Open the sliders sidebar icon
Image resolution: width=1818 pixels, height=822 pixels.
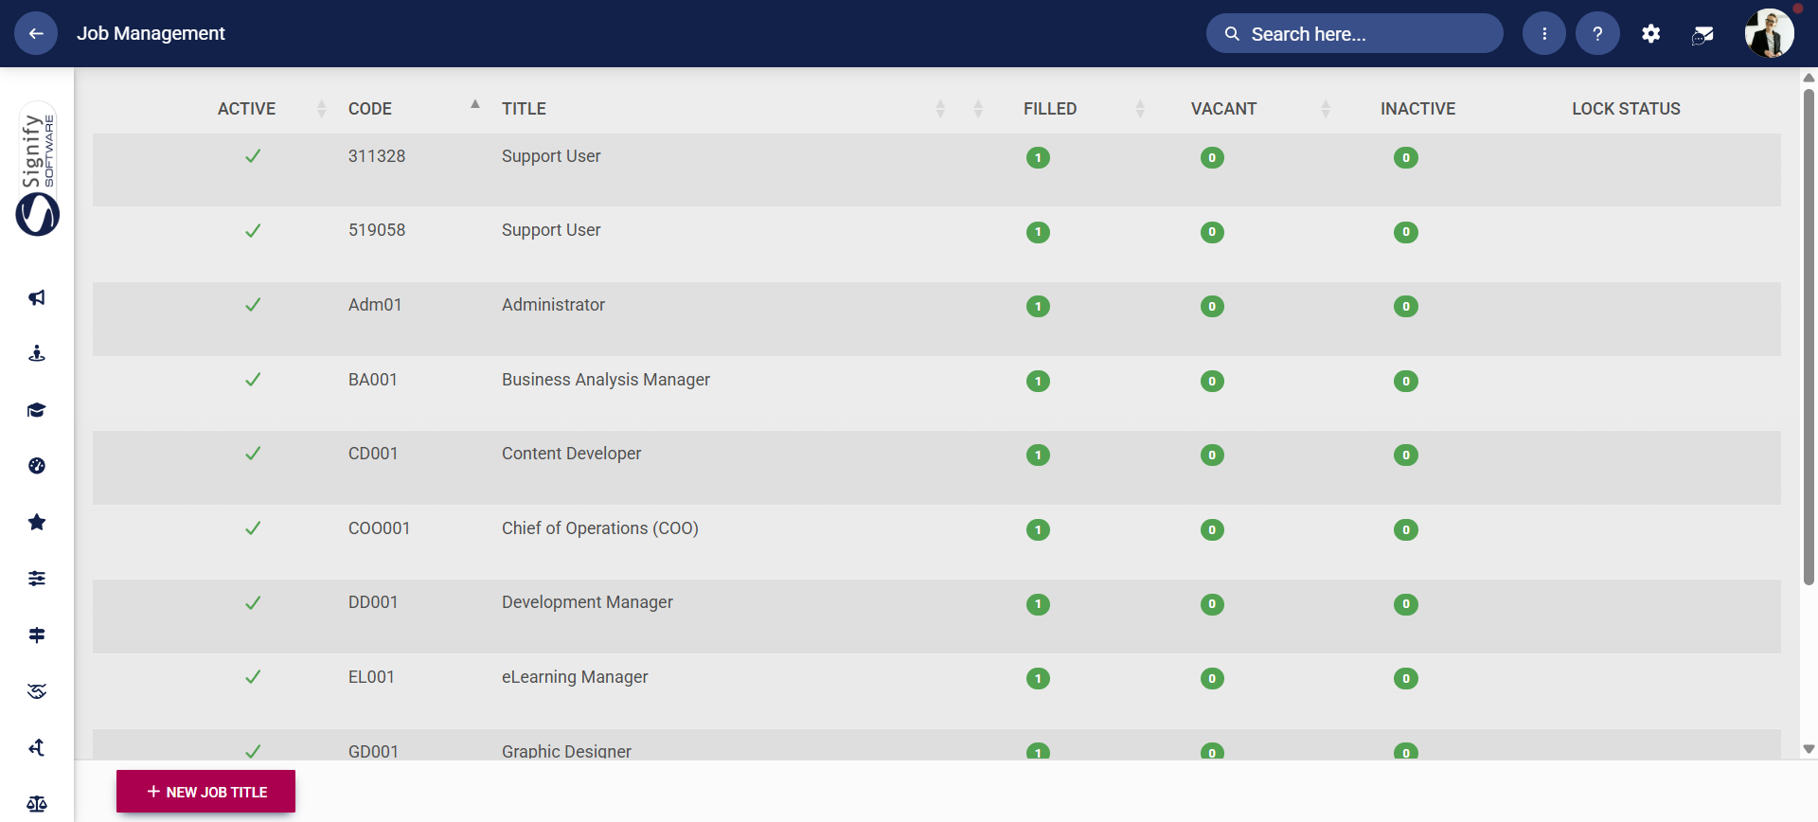pyautogui.click(x=37, y=579)
